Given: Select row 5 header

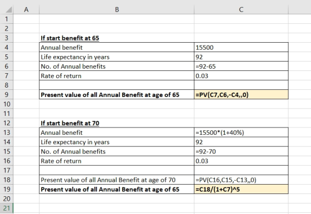Looking at the screenshot, I should point(7,57).
